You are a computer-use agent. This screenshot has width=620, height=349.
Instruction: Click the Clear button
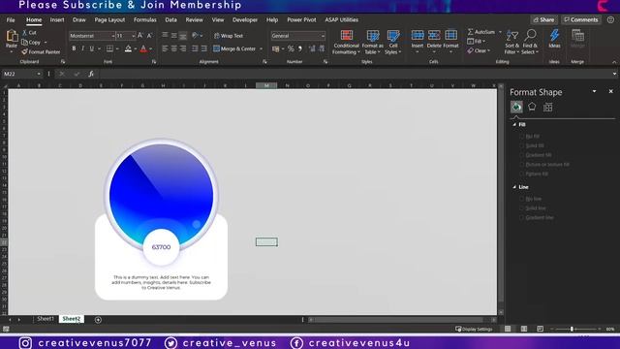coord(478,50)
